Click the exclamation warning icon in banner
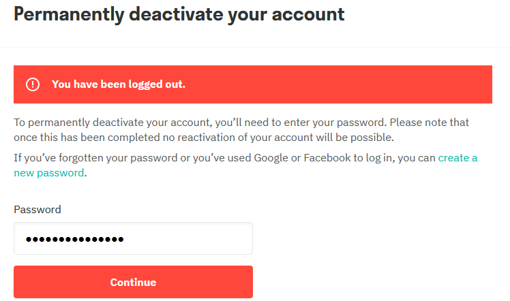 33,84
